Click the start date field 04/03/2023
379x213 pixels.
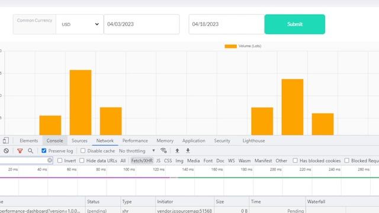click(142, 24)
